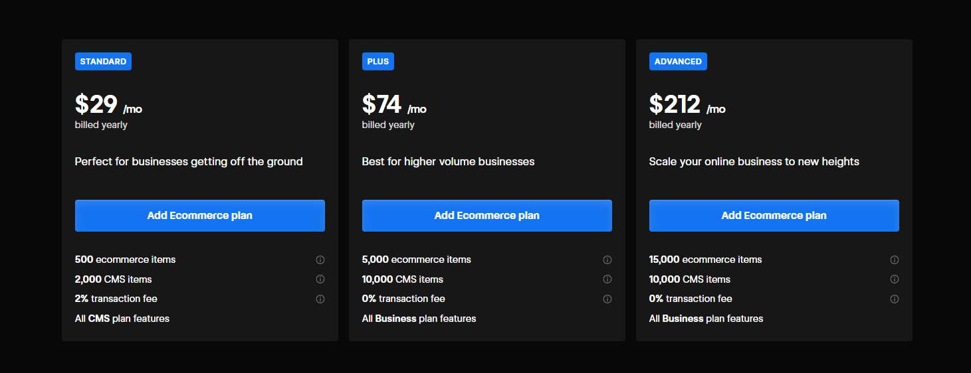The height and width of the screenshot is (373, 971).
Task: Click 'billed yearly' under $29 price
Action: pyautogui.click(x=101, y=125)
